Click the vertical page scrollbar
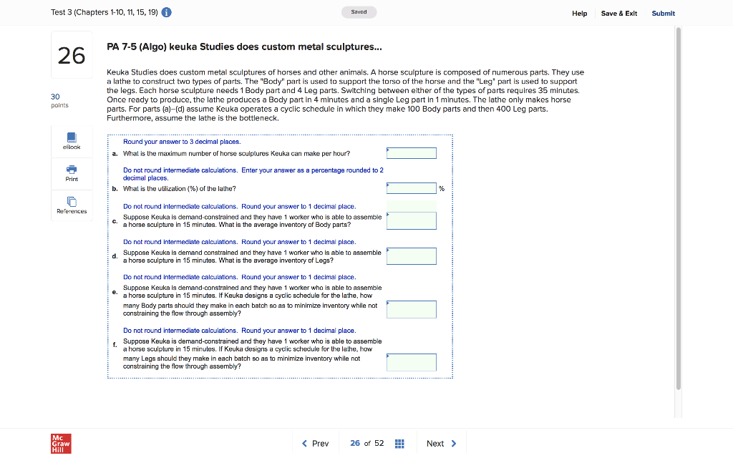733x458 pixels. pyautogui.click(x=679, y=208)
